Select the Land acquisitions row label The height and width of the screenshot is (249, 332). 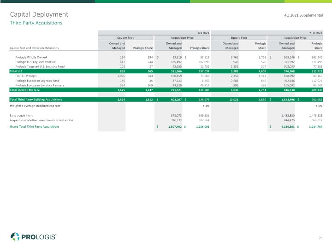(21, 115)
